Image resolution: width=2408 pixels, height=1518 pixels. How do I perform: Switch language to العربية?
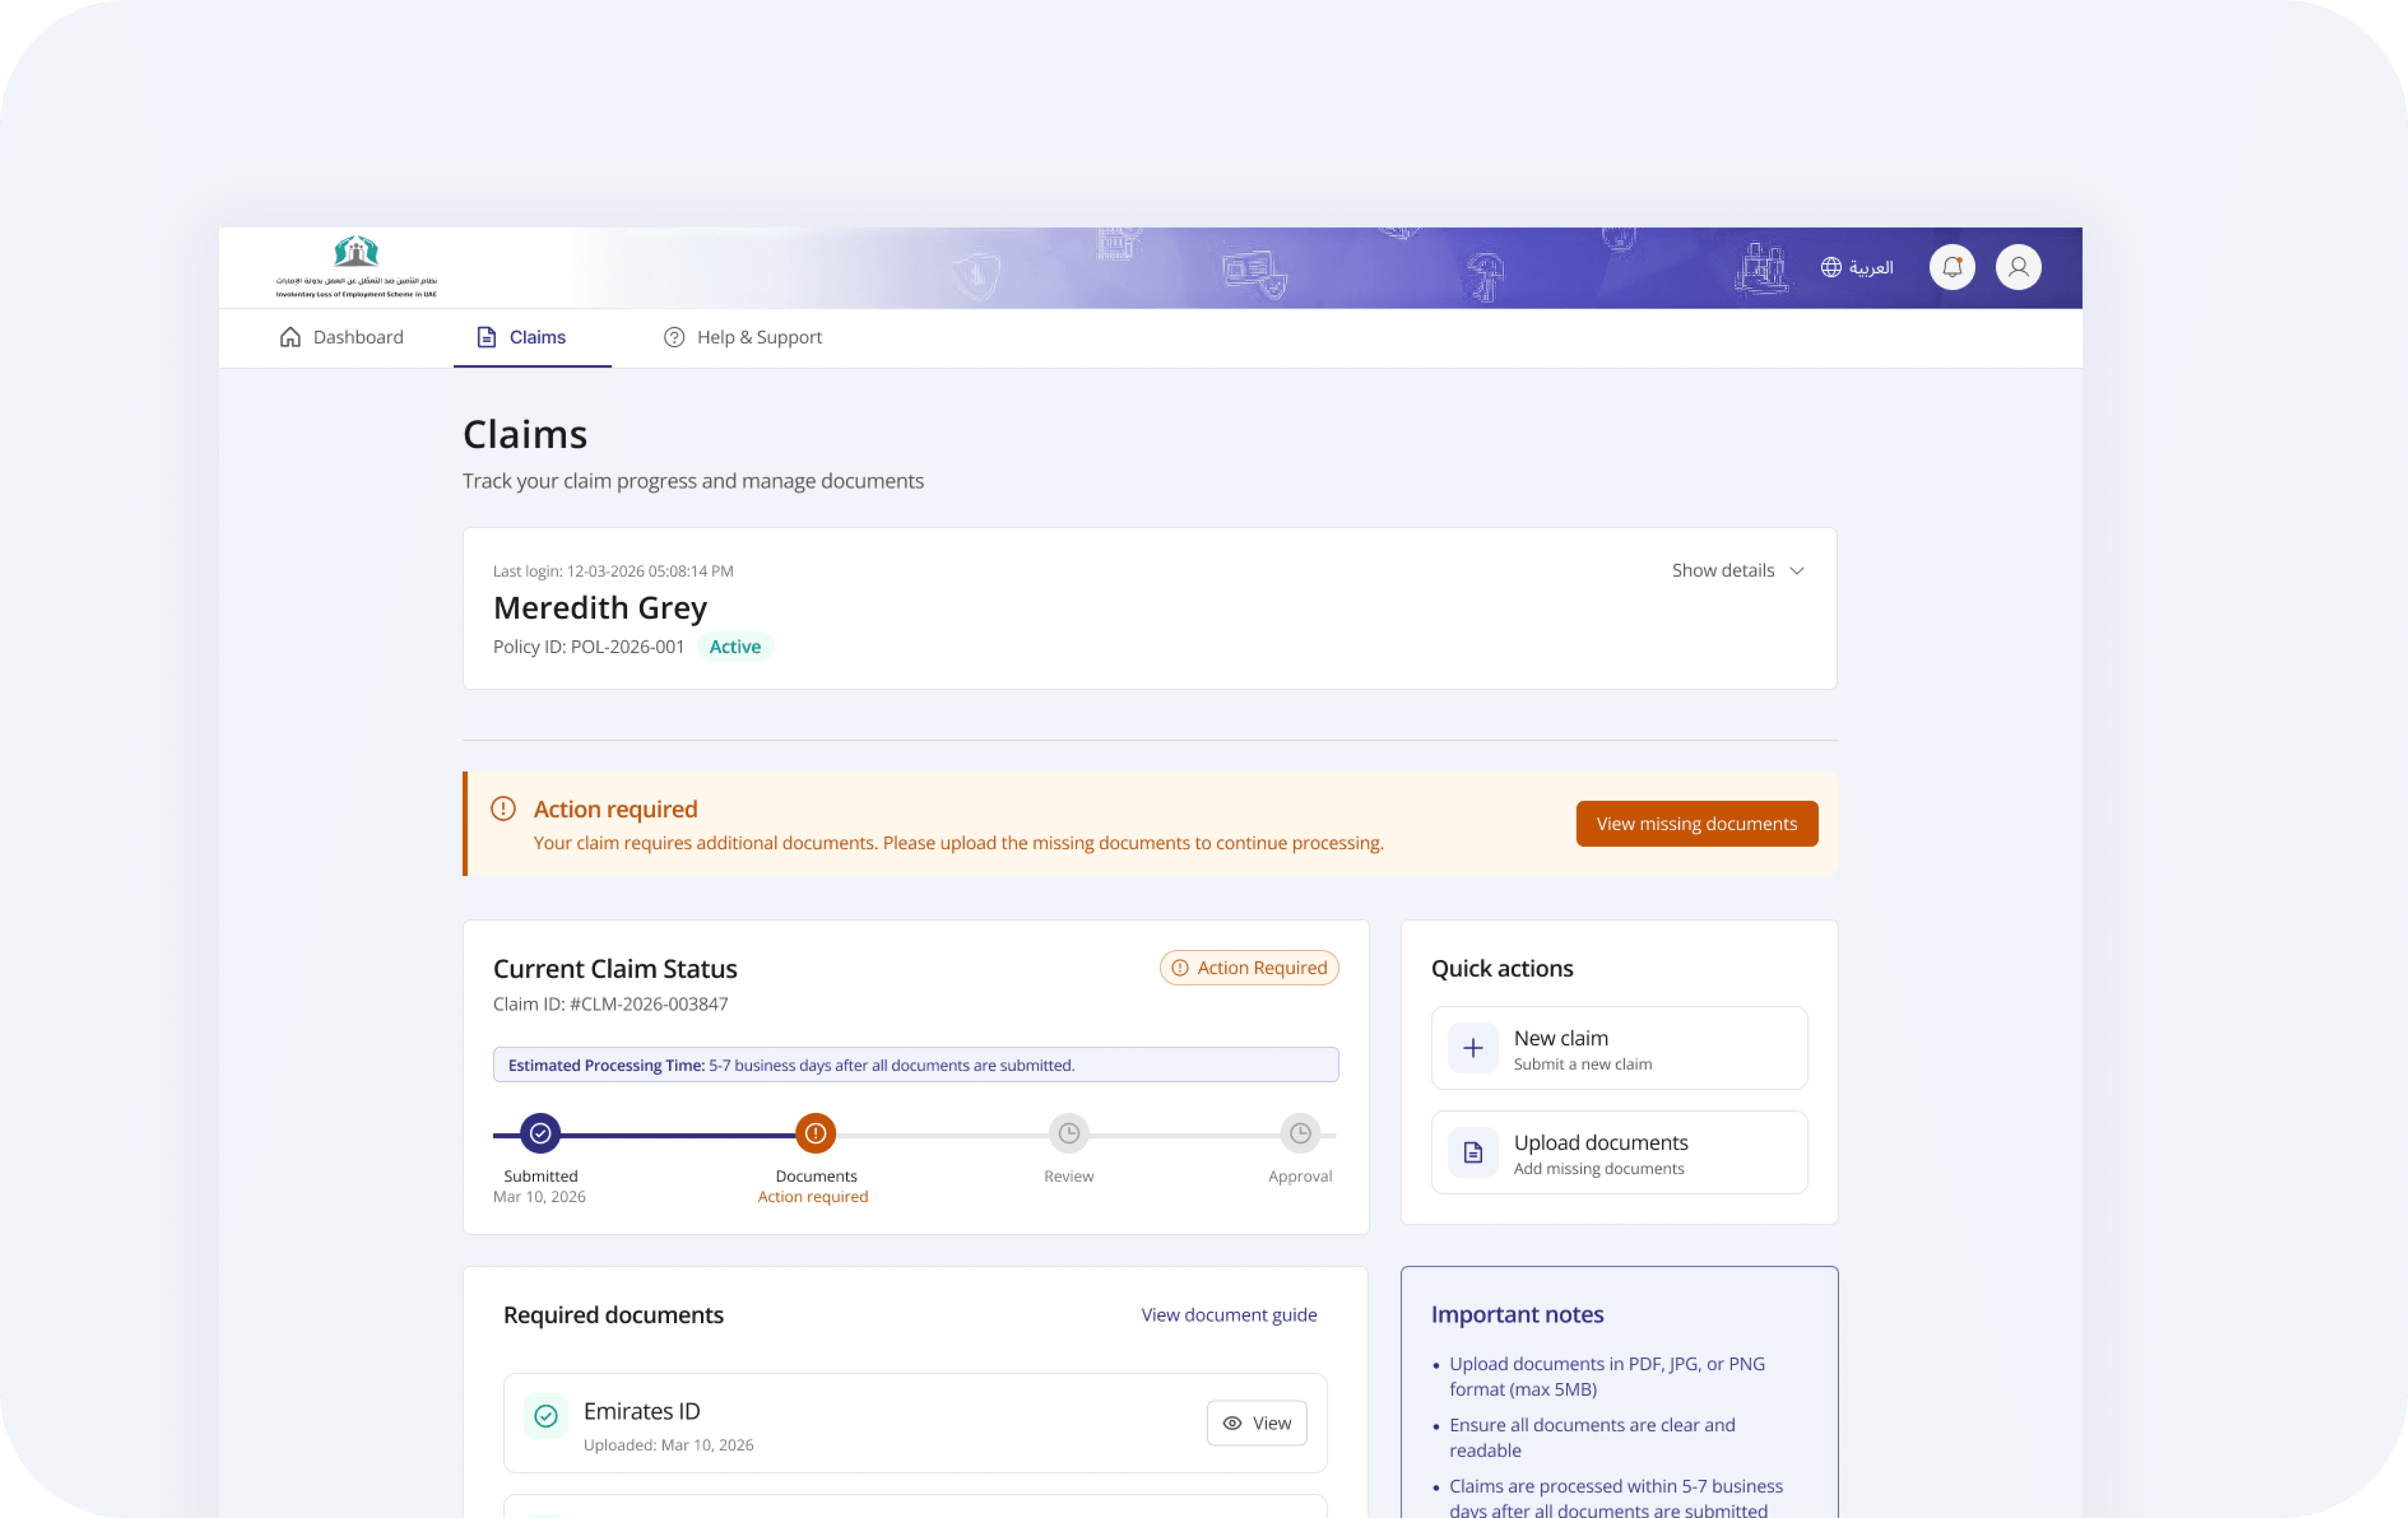(1870, 267)
